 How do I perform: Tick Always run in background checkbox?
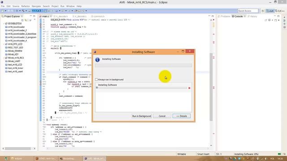pos(96,80)
